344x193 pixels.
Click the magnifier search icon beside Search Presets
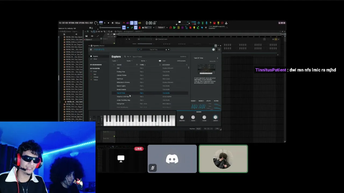(x=125, y=57)
